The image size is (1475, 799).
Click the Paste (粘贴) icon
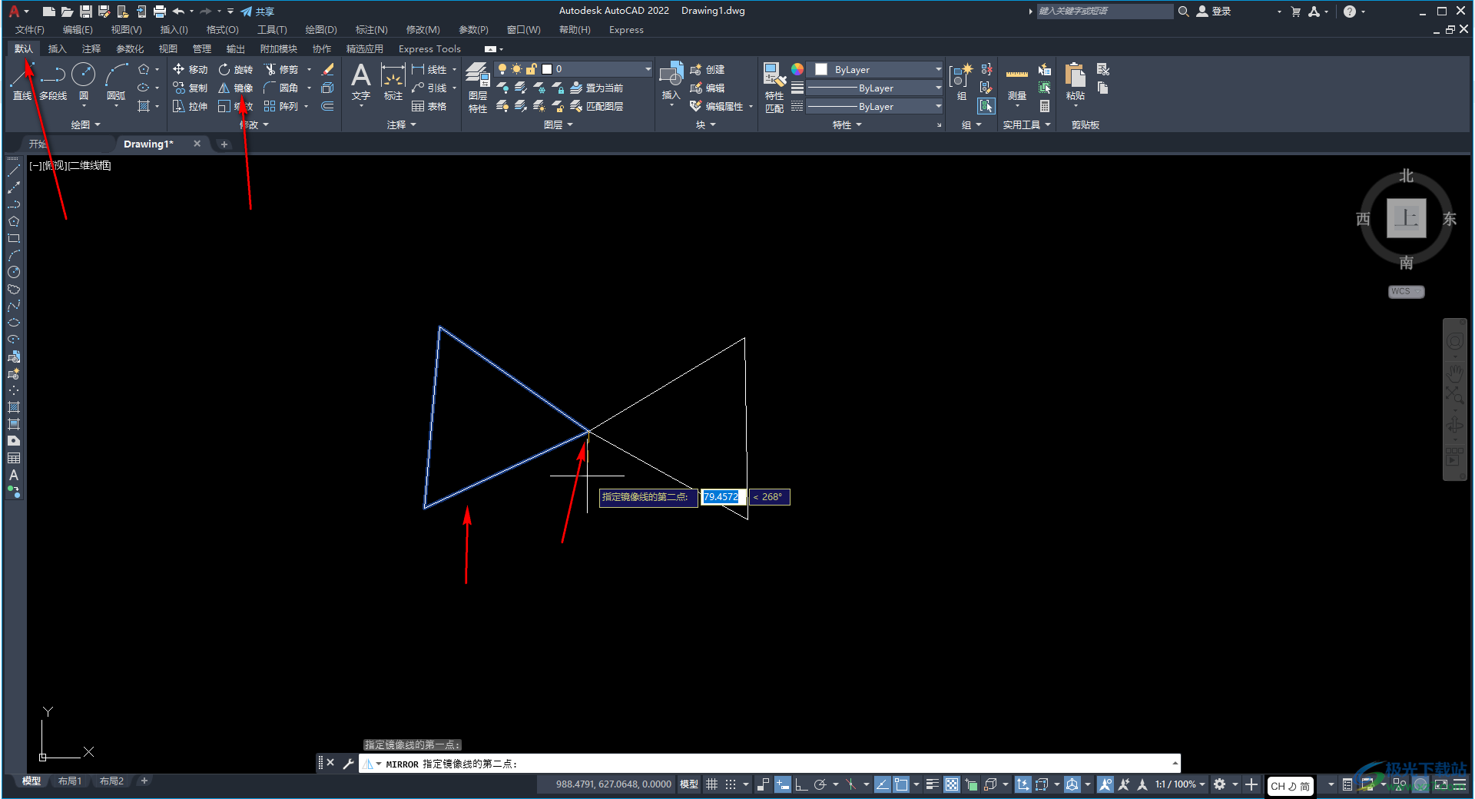1075,81
